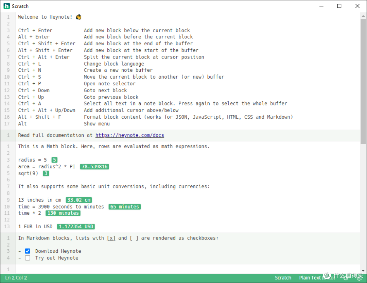The image size is (367, 283).
Task: Click 'time = 3900 seconds to minutes' expression
Action: [x=61, y=206]
